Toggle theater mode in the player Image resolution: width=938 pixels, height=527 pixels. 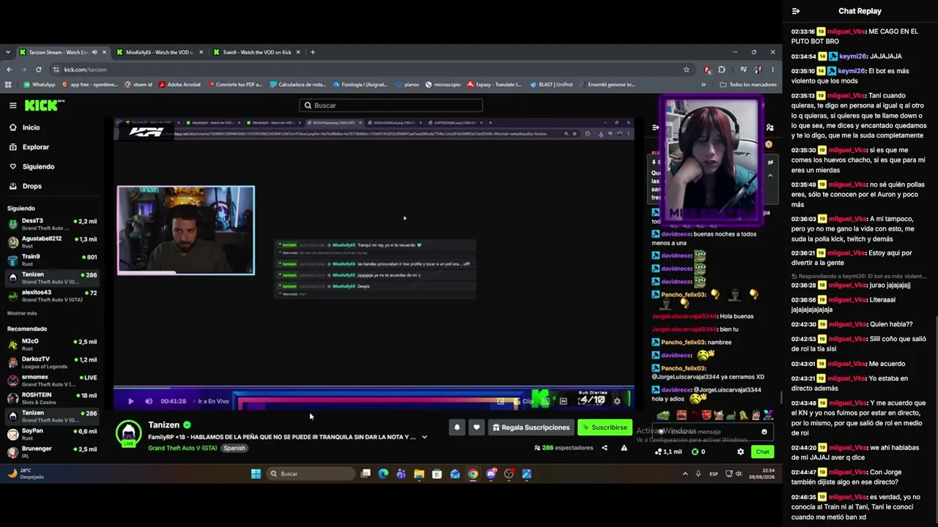coord(563,401)
